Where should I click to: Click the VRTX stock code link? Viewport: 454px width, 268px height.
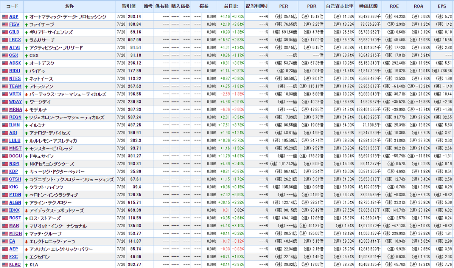(x=15, y=94)
